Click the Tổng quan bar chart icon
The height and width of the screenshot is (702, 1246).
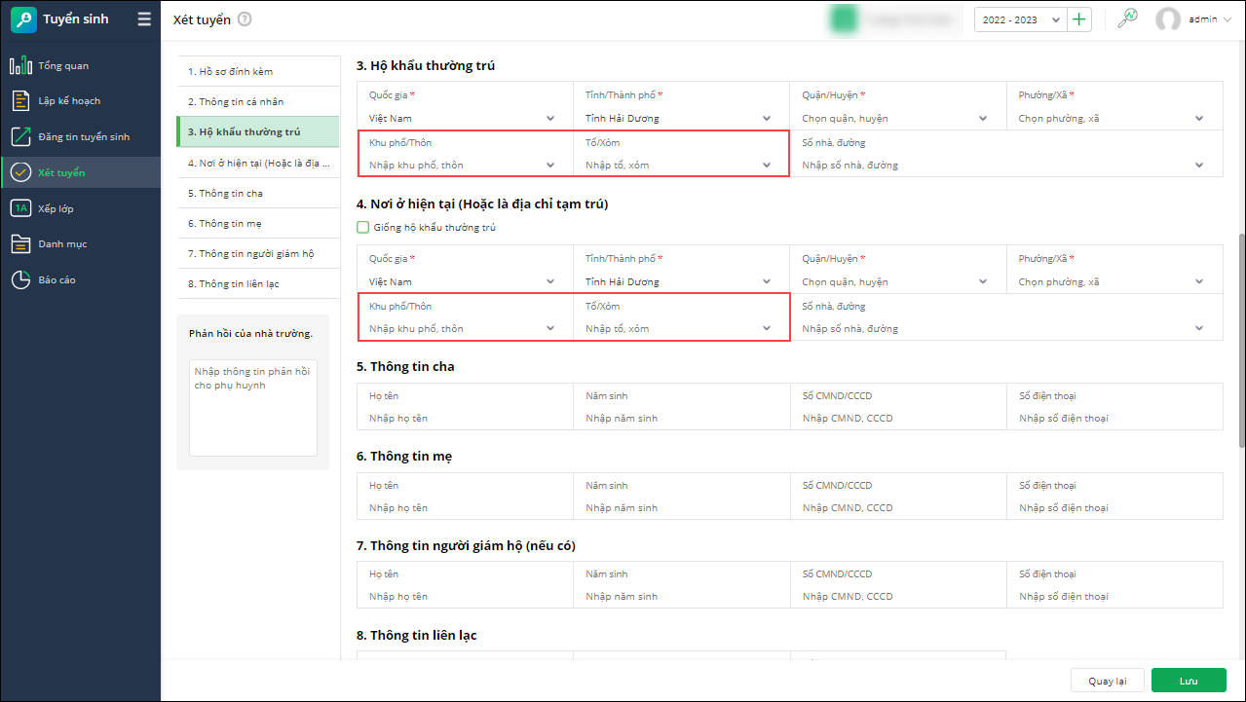pos(20,65)
